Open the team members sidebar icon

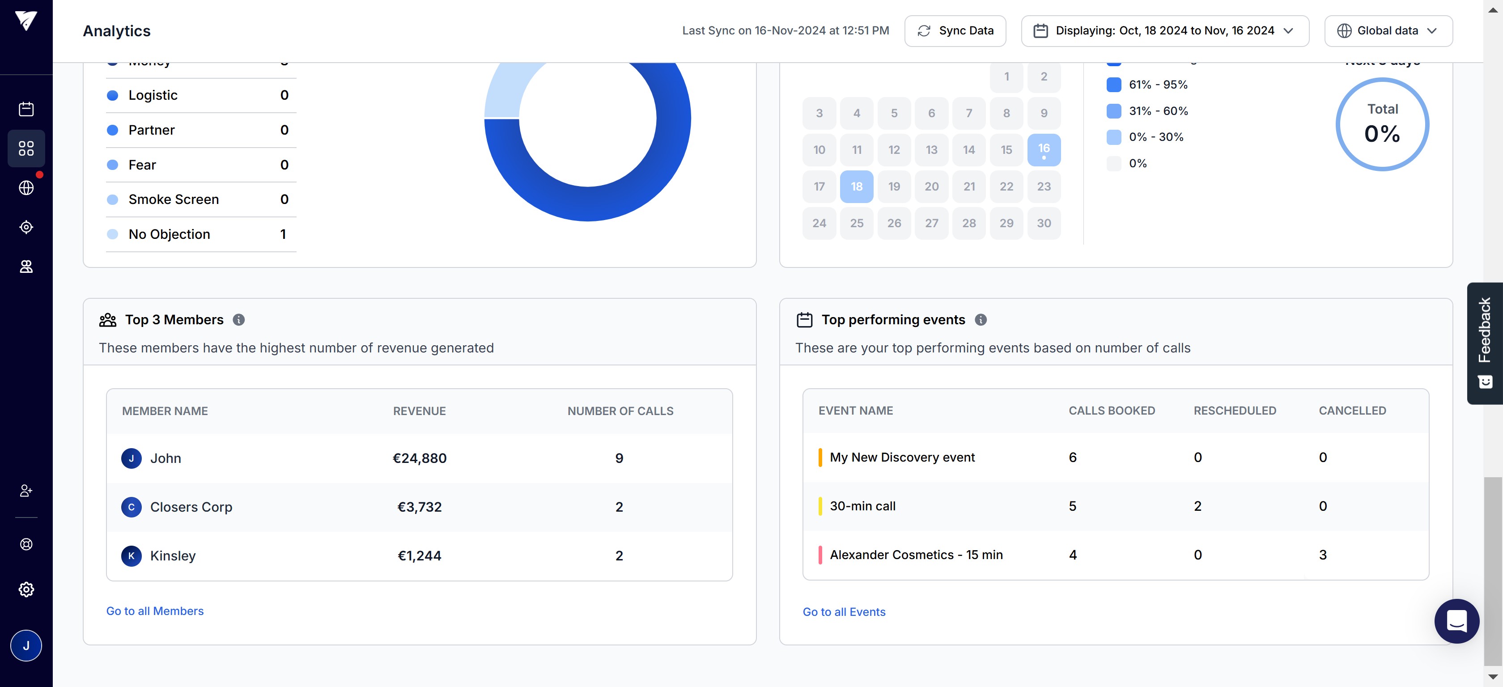[x=25, y=267]
